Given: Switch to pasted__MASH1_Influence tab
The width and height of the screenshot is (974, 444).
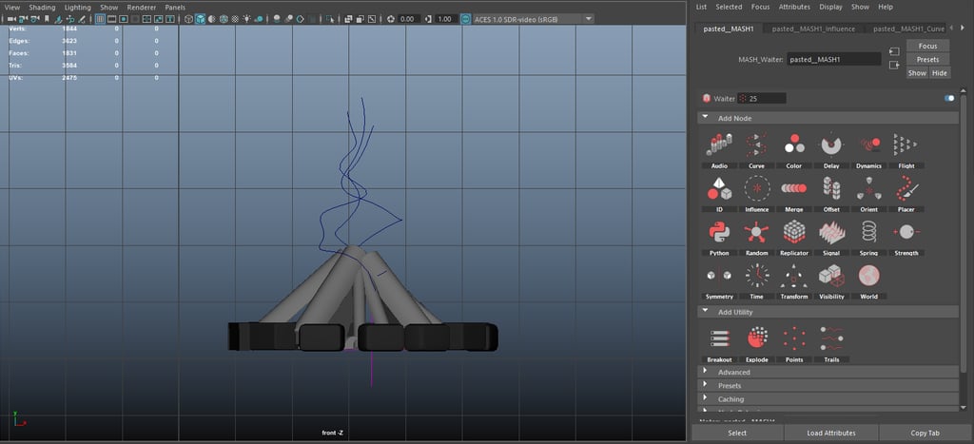Looking at the screenshot, I should coord(813,29).
